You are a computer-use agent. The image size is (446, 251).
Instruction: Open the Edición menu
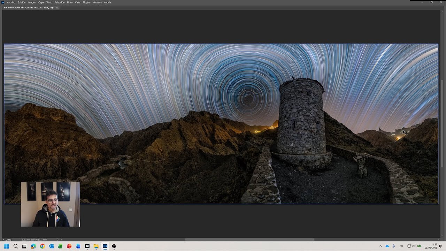click(x=22, y=2)
